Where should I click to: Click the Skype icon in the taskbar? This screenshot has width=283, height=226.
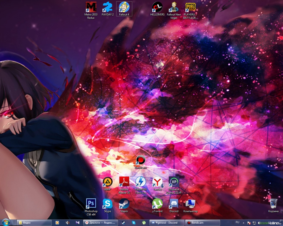[134, 223]
